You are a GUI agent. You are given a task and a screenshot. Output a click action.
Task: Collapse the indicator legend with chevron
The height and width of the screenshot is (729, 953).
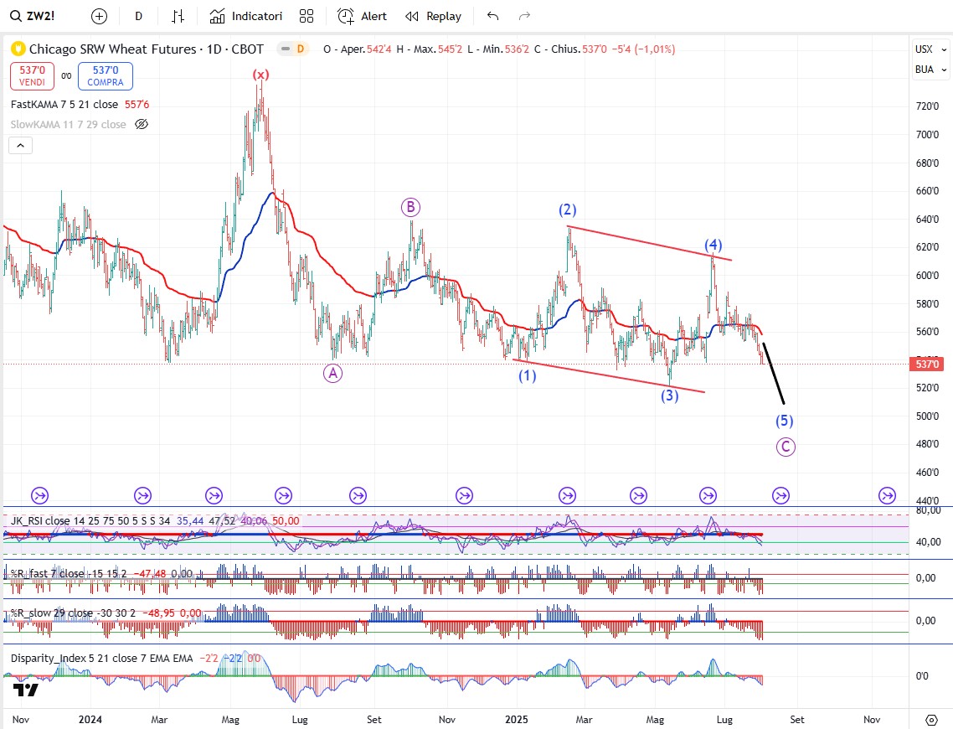pos(21,146)
